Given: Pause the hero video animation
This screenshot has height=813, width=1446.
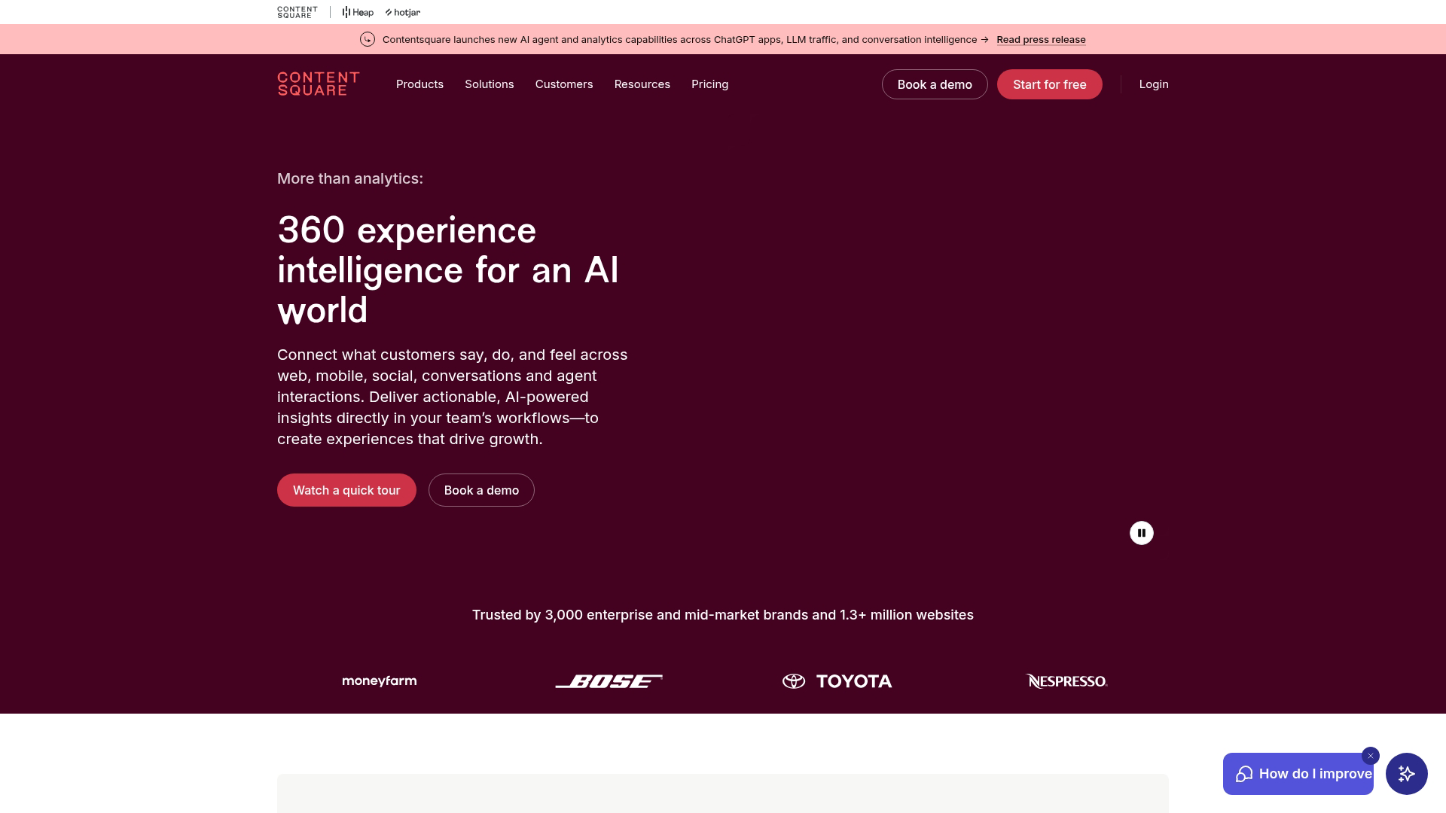Looking at the screenshot, I should [x=1141, y=533].
